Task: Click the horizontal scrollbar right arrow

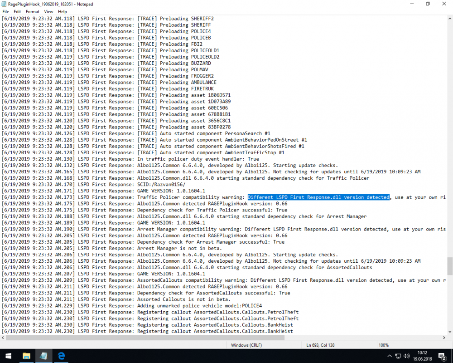Action: [444, 338]
